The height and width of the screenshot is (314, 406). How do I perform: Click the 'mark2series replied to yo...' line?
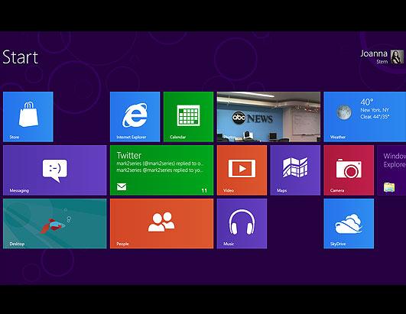160,170
